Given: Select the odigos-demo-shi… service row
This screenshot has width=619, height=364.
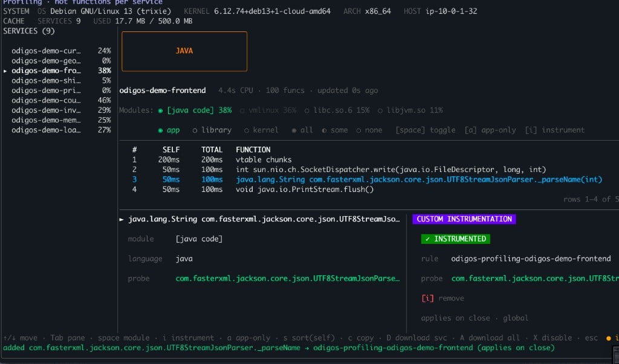Looking at the screenshot, I should pyautogui.click(x=61, y=80).
